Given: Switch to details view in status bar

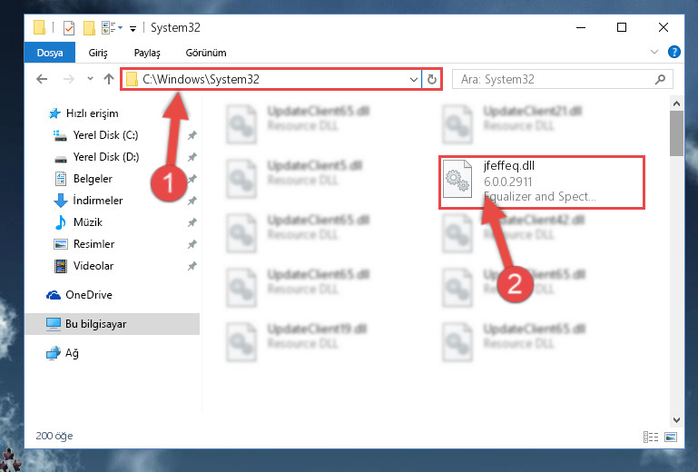Looking at the screenshot, I should pyautogui.click(x=651, y=437).
